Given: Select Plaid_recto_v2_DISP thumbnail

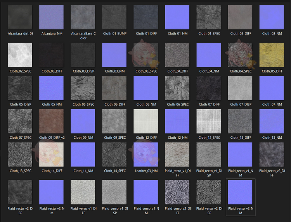Looking at the screenshot, I should [x=20, y=192].
